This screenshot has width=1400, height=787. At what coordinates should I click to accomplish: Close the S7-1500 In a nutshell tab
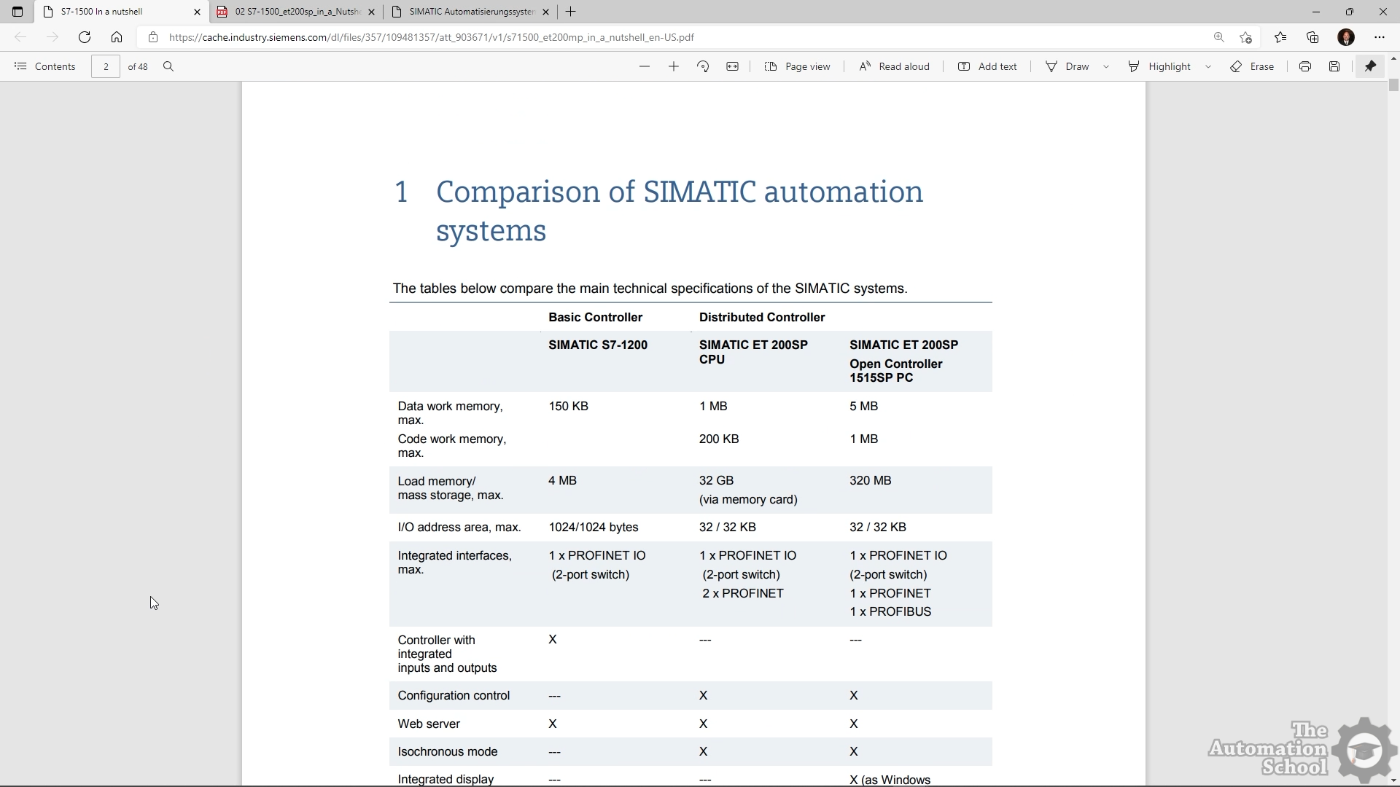pos(197,12)
